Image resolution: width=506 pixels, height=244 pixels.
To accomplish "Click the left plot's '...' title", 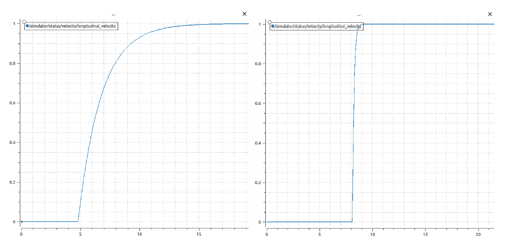I will (x=113, y=14).
